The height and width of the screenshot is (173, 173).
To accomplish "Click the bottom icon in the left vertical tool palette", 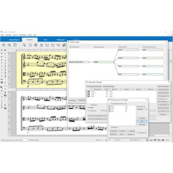I will click(5, 108).
